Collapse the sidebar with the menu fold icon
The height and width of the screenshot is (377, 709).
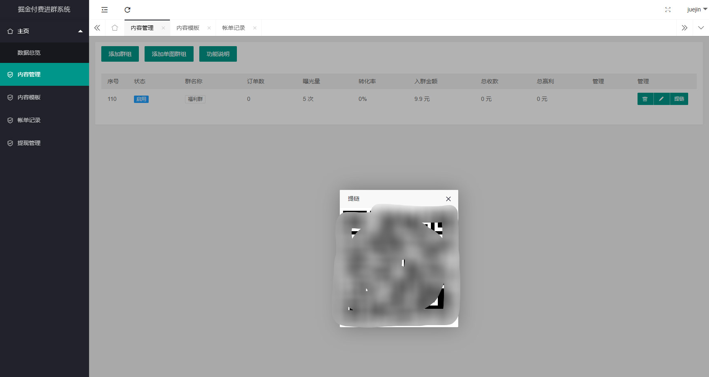click(105, 10)
